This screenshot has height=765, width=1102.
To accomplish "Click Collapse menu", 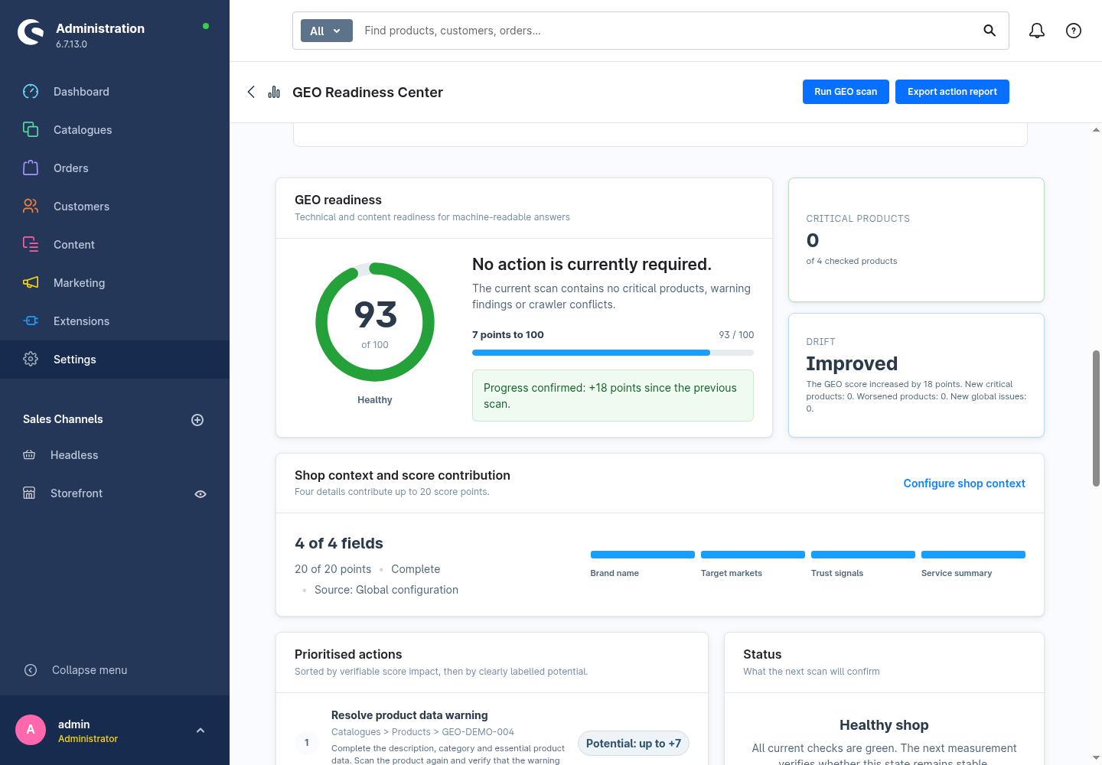I will click(x=90, y=670).
